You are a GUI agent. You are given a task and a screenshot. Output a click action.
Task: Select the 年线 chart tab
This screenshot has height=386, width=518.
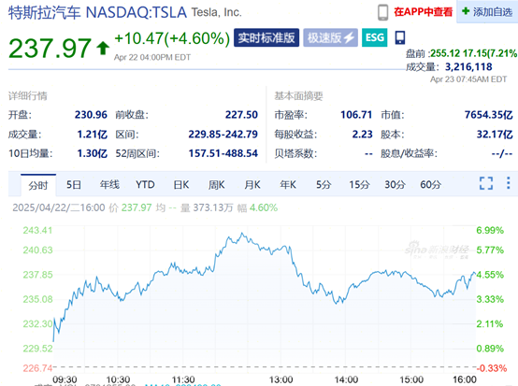pos(109,184)
